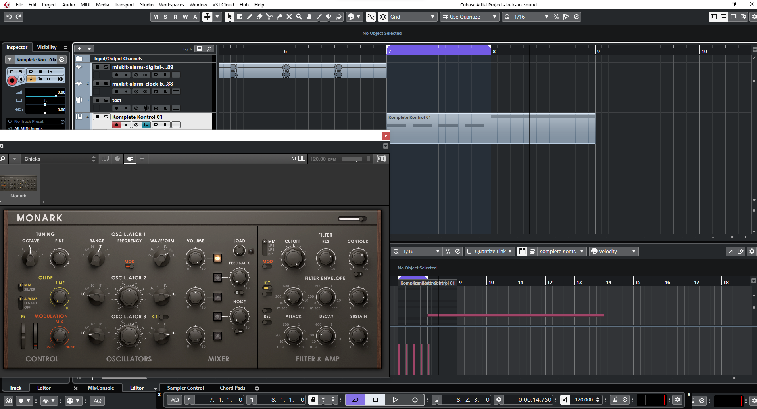
Task: Click the AQ auto quantize button in transport
Action: (175, 400)
